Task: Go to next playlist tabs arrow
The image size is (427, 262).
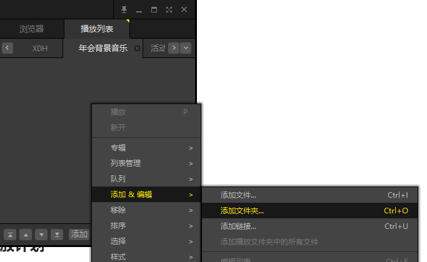Action: (x=174, y=48)
